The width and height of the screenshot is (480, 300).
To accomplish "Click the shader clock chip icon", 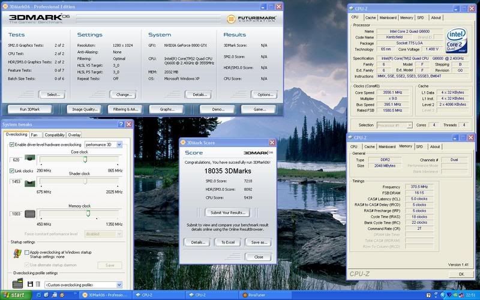I will point(29,182).
